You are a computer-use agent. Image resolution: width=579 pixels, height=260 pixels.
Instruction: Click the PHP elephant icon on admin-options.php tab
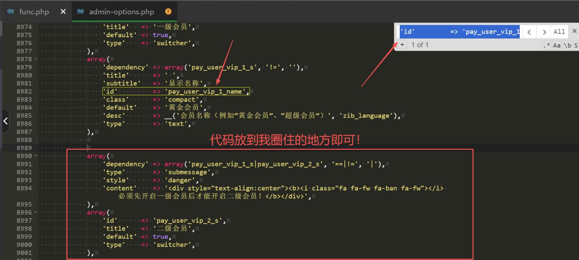tap(81, 11)
